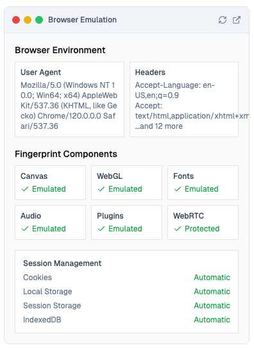Viewport: 254px width, 350px height.
Task: Click the Audio component label
Action: 31,216
